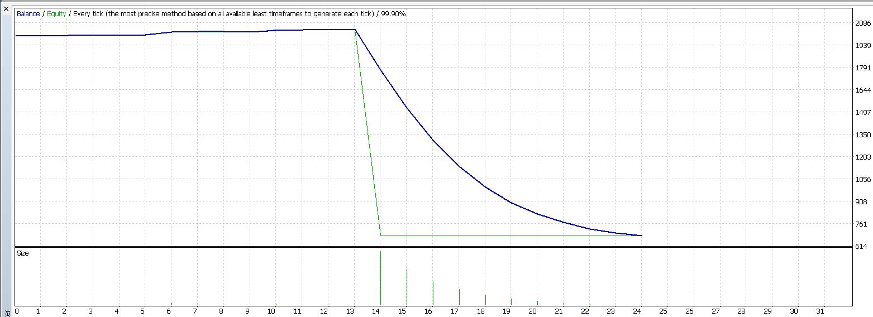Click the Size label in the lower chart

22,253
